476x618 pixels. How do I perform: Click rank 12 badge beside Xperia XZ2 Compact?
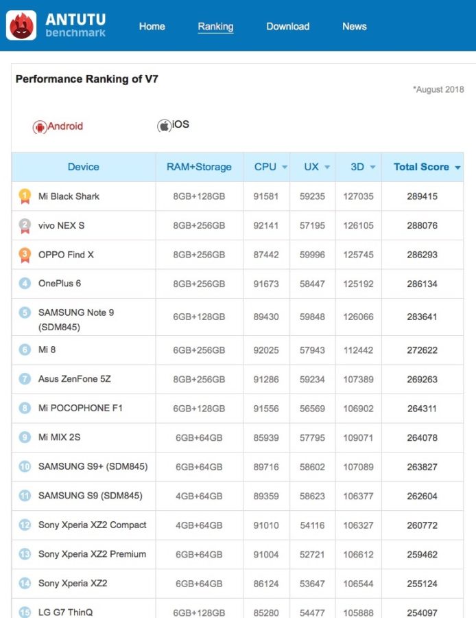click(25, 525)
